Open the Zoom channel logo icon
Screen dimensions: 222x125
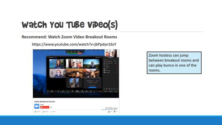coord(37,106)
